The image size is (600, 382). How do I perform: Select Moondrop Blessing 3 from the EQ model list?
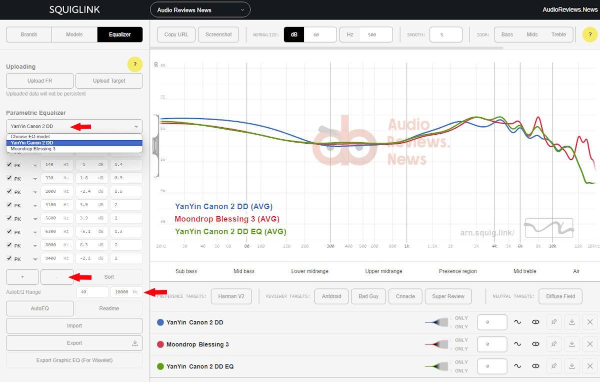click(x=33, y=149)
